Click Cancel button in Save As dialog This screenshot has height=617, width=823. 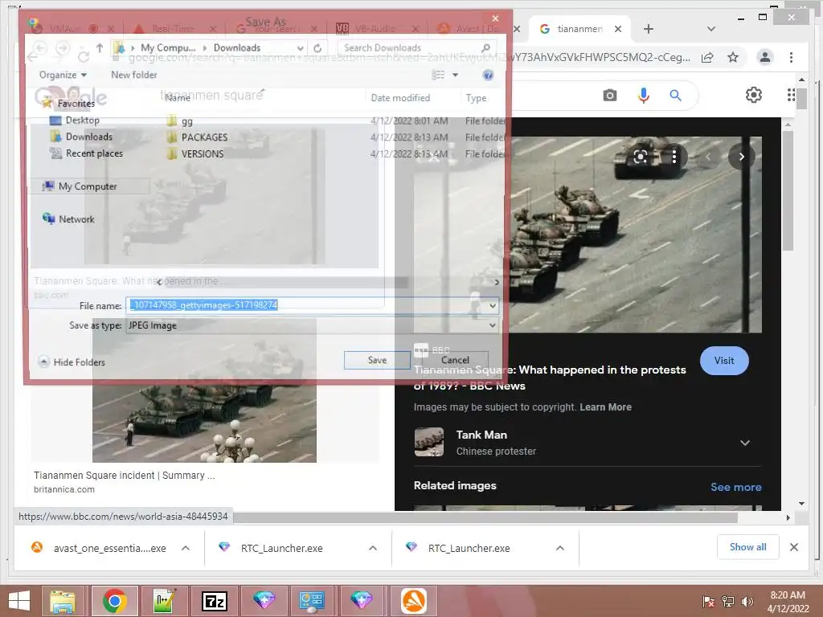tap(455, 360)
